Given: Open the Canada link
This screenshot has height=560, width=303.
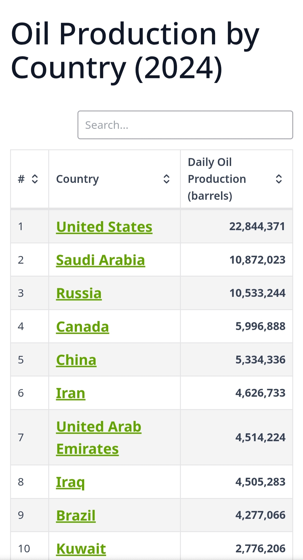Looking at the screenshot, I should tap(83, 327).
